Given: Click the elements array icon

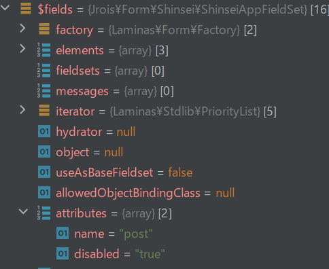Looking at the screenshot, I should pyautogui.click(x=44, y=50).
